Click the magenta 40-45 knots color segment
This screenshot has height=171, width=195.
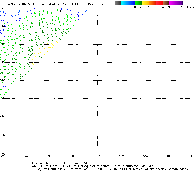pos(173,3)
